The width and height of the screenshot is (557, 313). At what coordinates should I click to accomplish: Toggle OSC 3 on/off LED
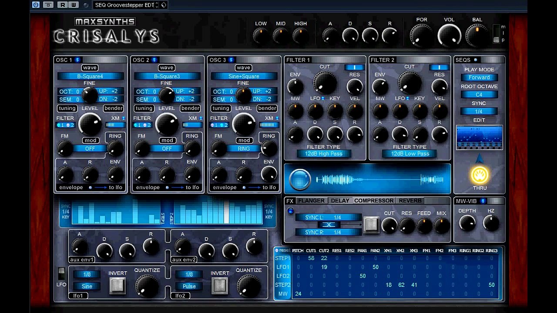tap(231, 60)
